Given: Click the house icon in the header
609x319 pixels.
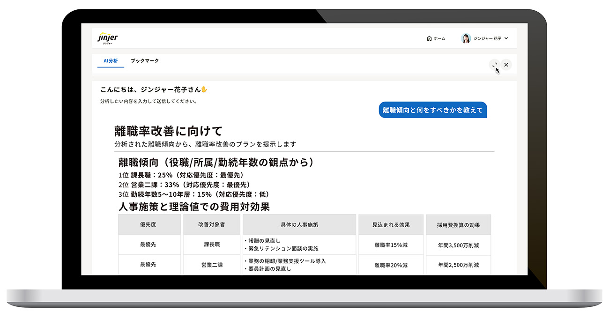Looking at the screenshot, I should (429, 38).
